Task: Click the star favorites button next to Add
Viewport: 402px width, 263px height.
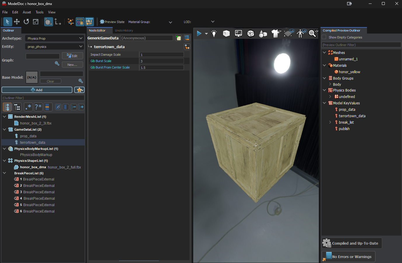Action: (79, 90)
